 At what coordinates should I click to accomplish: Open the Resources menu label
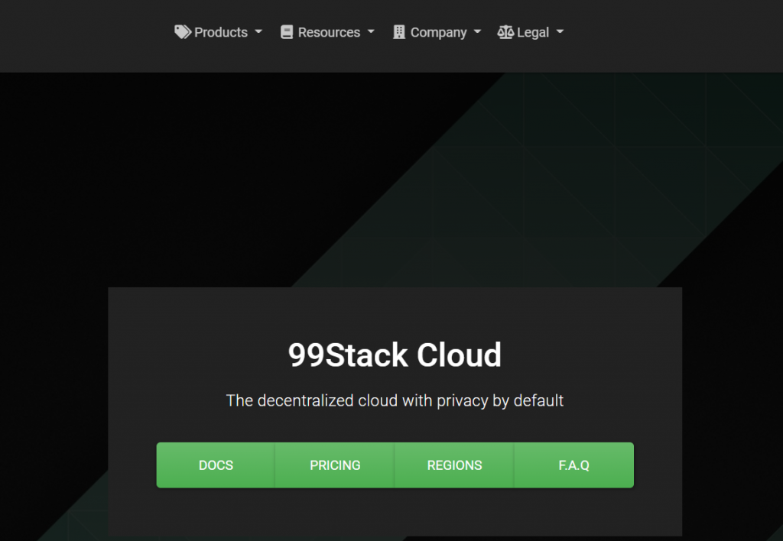329,32
